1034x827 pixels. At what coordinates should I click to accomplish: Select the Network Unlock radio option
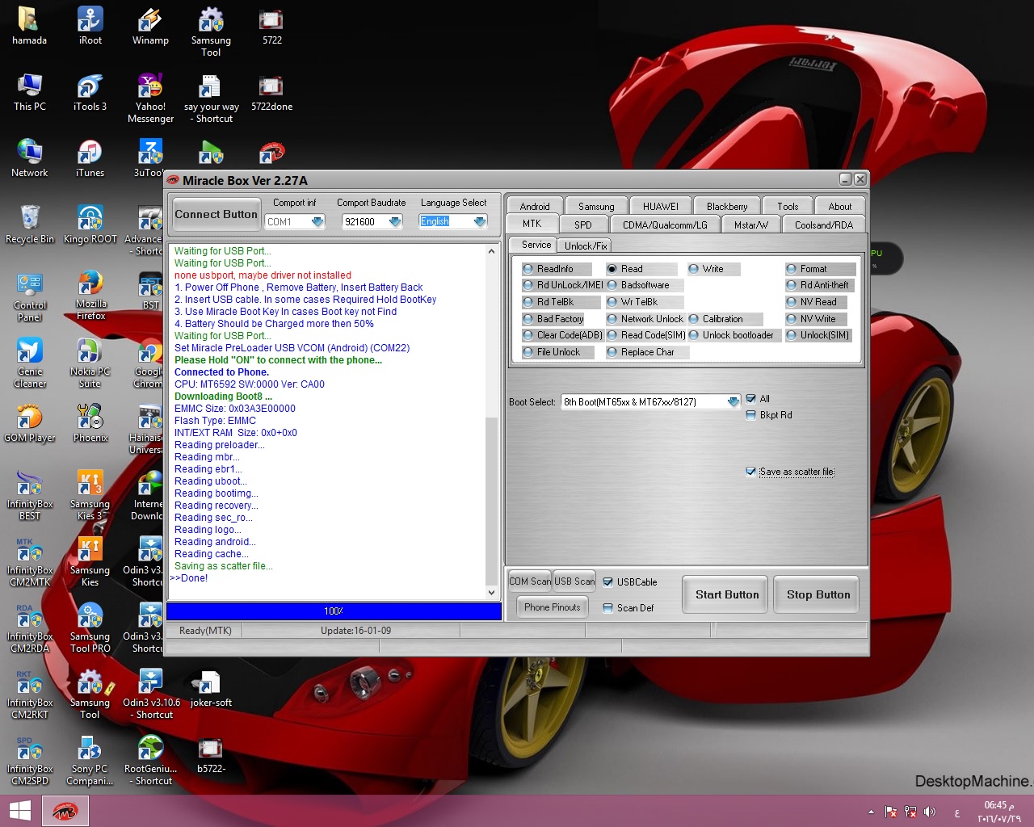612,319
